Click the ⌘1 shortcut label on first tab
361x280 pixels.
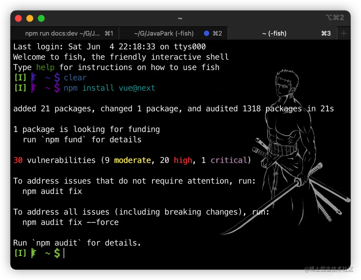click(109, 34)
